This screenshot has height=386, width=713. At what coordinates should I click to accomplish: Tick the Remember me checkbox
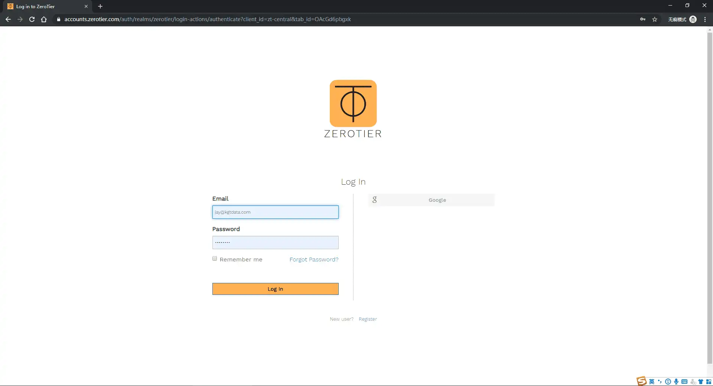coord(215,258)
